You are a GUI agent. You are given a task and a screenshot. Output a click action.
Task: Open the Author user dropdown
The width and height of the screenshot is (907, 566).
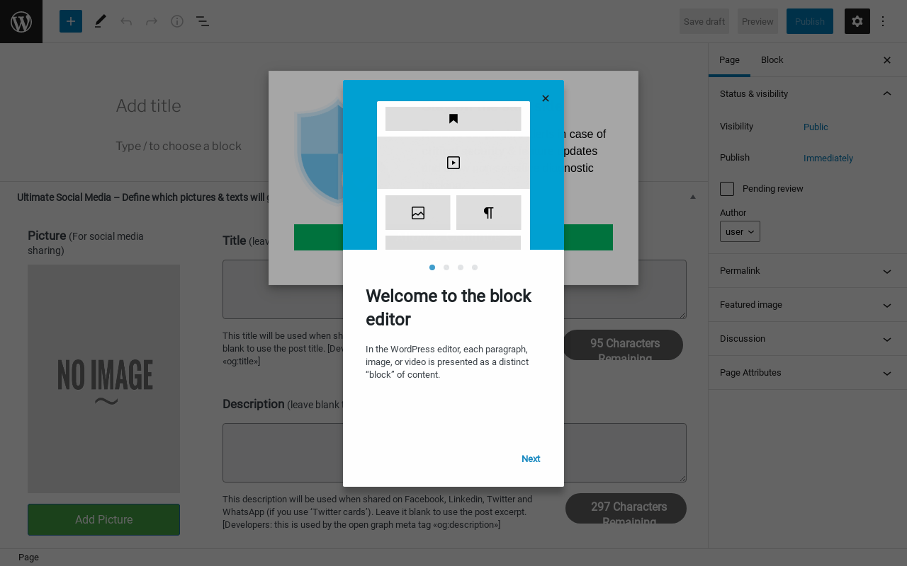(740, 231)
